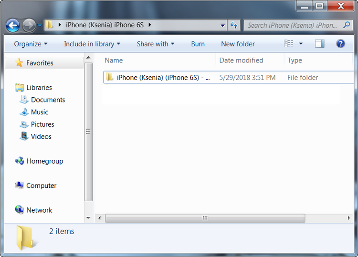Go back with the blue Back arrow
The width and height of the screenshot is (358, 257).
[13, 25]
